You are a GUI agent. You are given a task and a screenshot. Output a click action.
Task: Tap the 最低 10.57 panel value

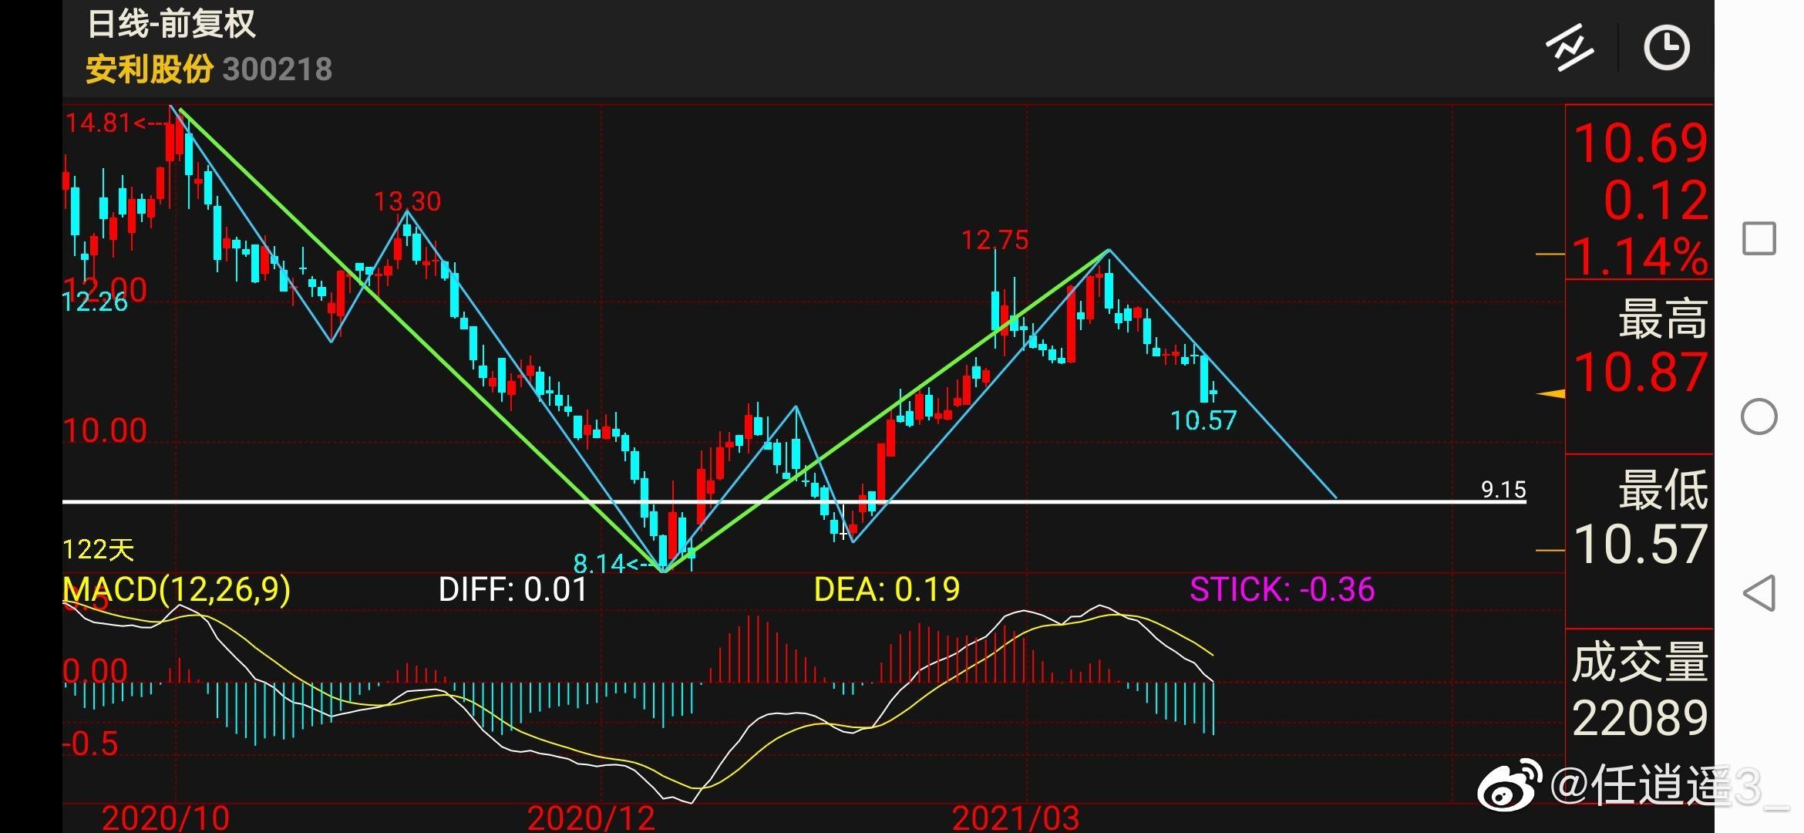(x=1641, y=545)
